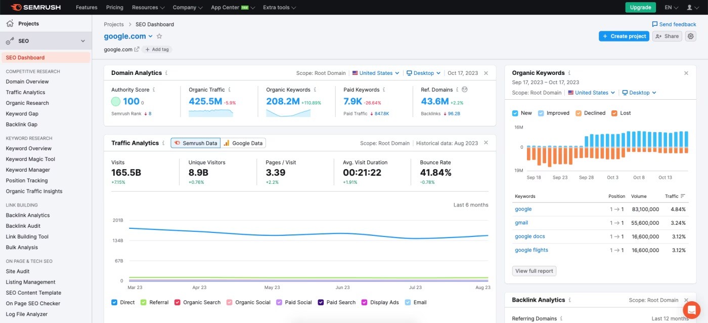Open the Desktop device dropdown in Organic Keywords
708x323 pixels.
[x=639, y=93]
